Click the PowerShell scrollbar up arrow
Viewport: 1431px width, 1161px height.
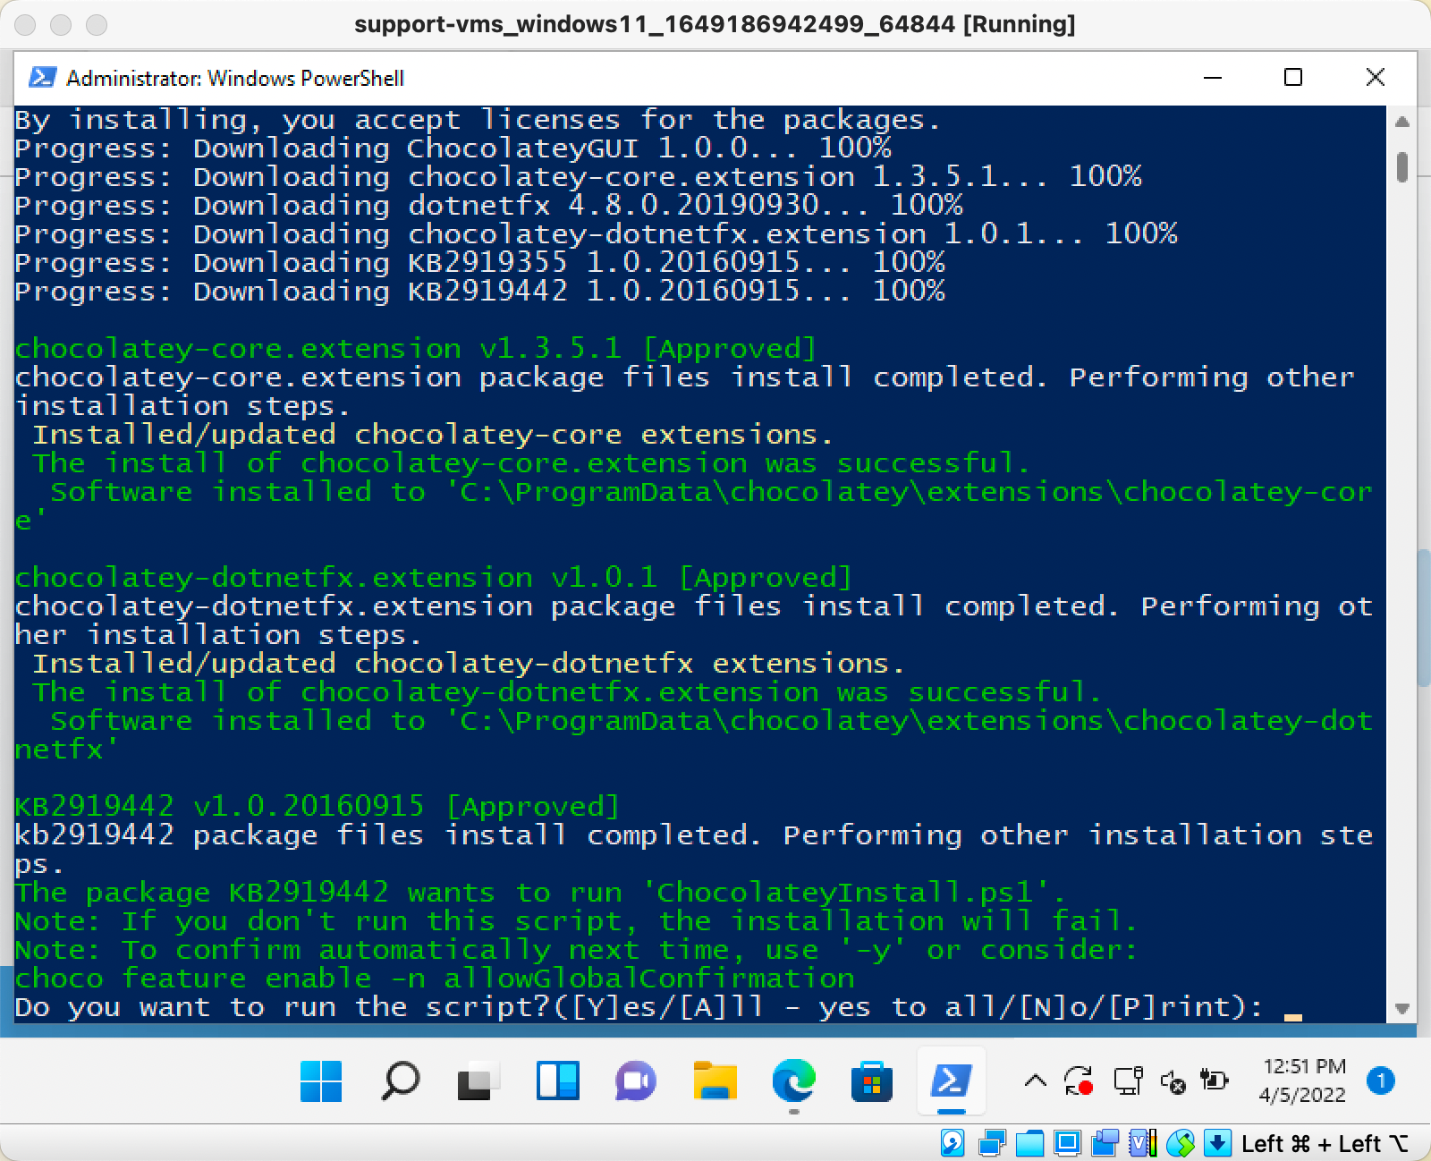pos(1402,122)
